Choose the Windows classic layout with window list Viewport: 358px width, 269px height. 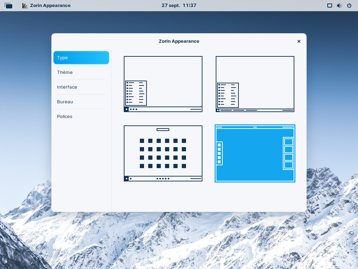click(255, 84)
